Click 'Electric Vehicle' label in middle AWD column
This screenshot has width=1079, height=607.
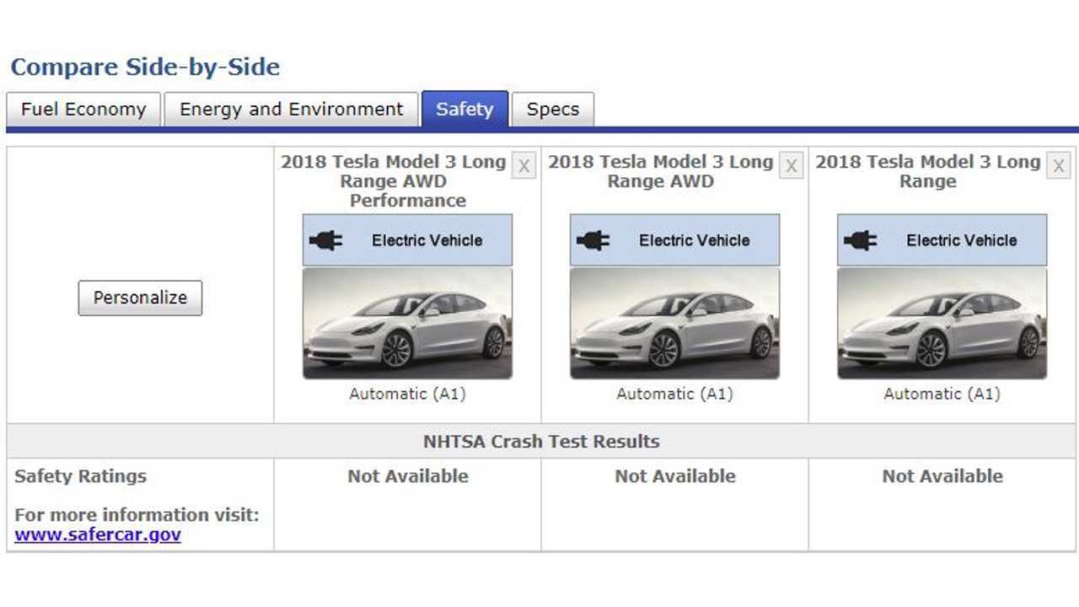tap(695, 240)
